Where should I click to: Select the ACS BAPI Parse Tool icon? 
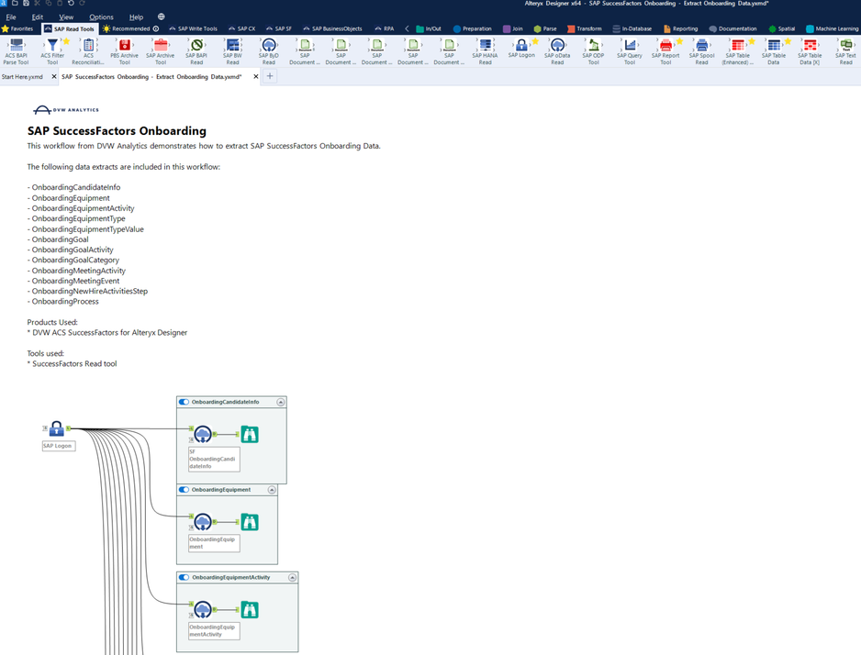click(x=16, y=45)
